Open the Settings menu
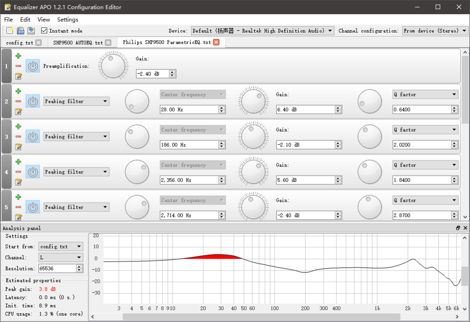 tap(67, 20)
